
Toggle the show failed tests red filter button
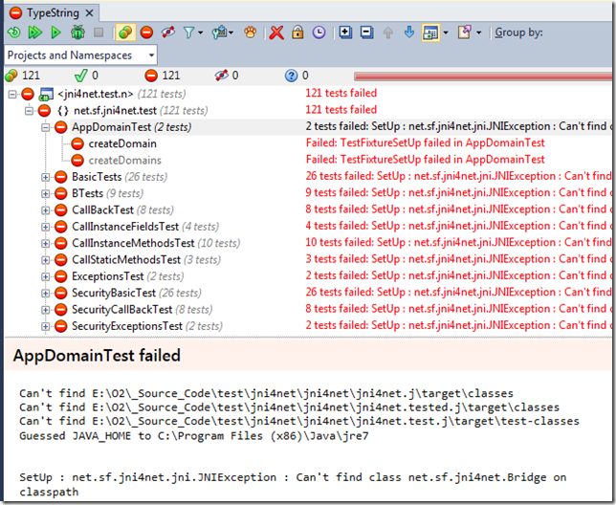(148, 33)
